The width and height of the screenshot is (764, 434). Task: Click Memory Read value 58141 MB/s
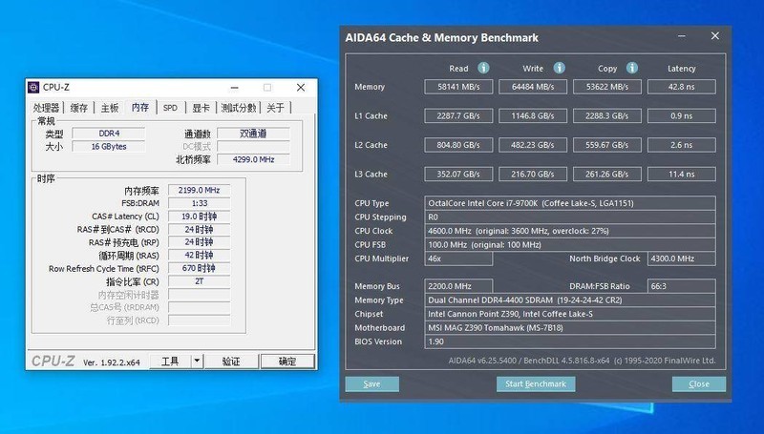(458, 87)
